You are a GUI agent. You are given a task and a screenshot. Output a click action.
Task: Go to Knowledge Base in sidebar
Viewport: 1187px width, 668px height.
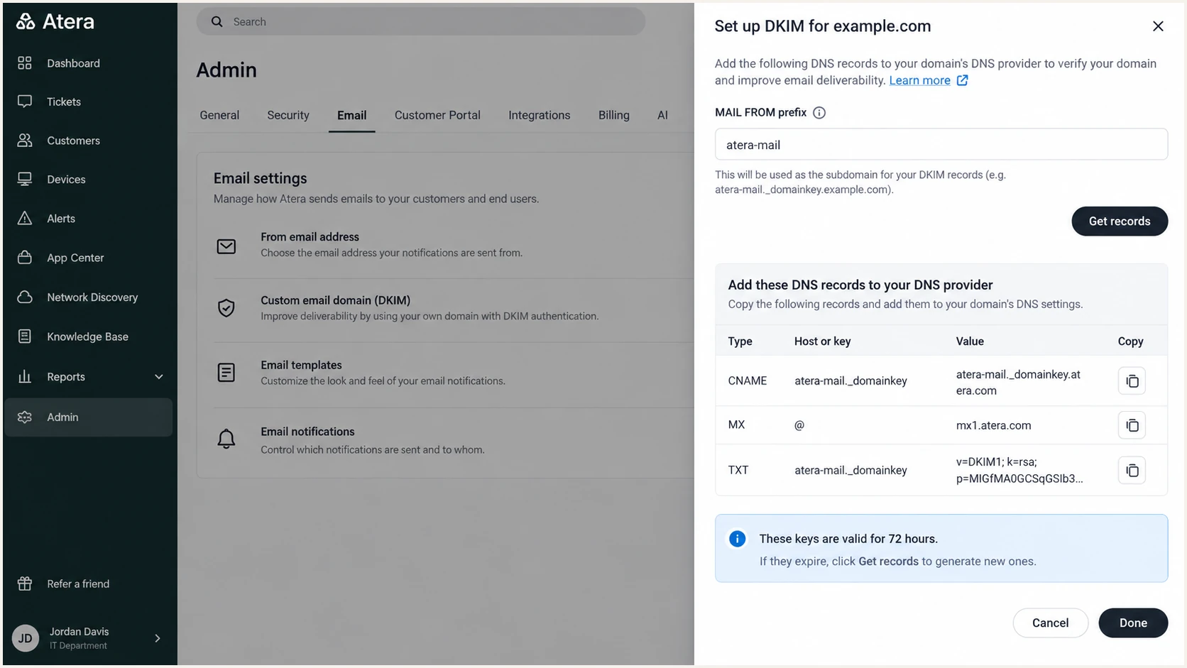coord(87,336)
